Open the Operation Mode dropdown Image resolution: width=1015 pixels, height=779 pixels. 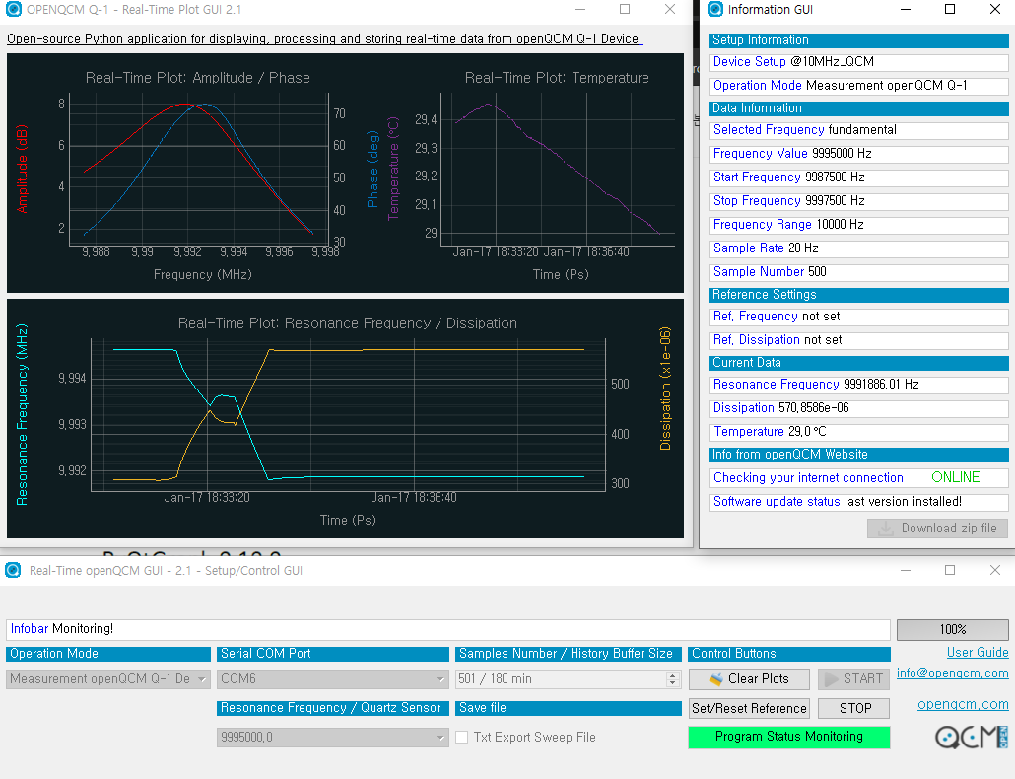[108, 678]
